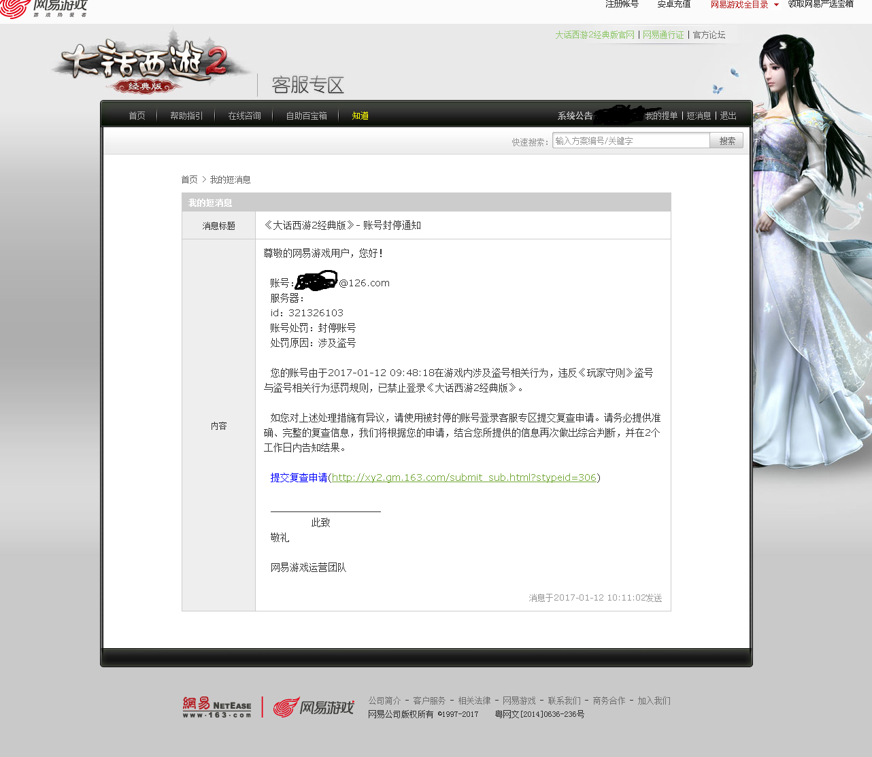Click the NetEase Games logo in top bar

click(44, 8)
